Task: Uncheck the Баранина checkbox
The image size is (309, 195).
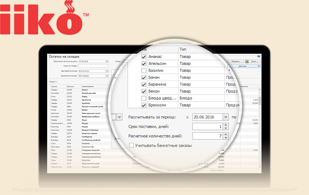Action: click(144, 84)
